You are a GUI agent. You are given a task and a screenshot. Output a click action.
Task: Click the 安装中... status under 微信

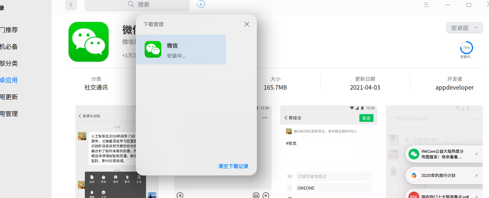click(x=176, y=56)
